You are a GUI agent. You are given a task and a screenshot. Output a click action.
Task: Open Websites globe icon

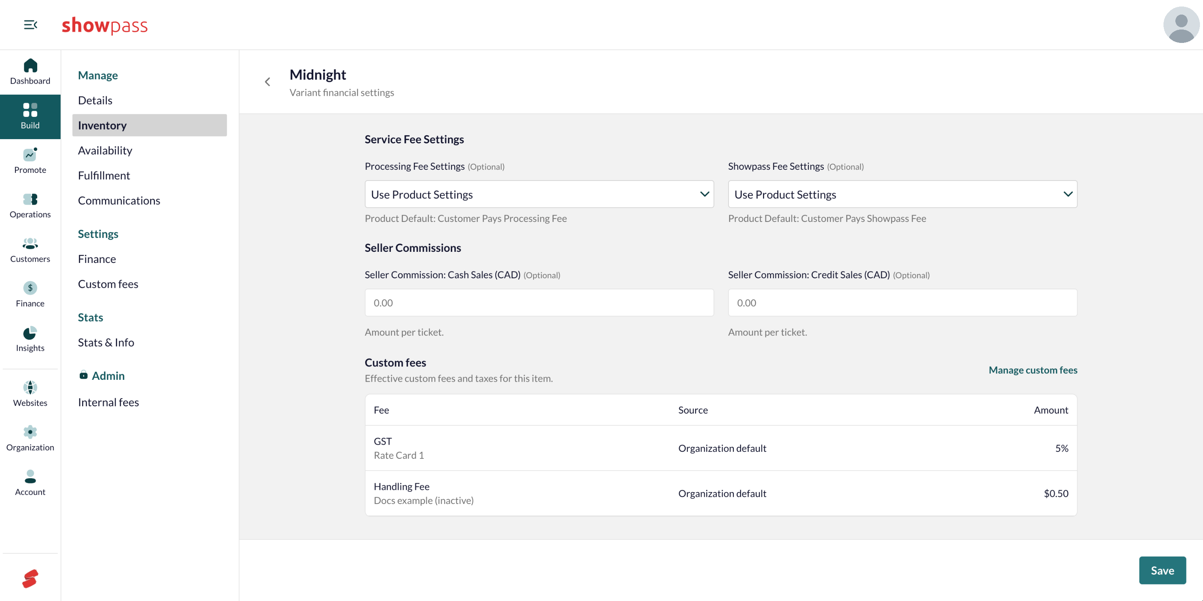(30, 387)
